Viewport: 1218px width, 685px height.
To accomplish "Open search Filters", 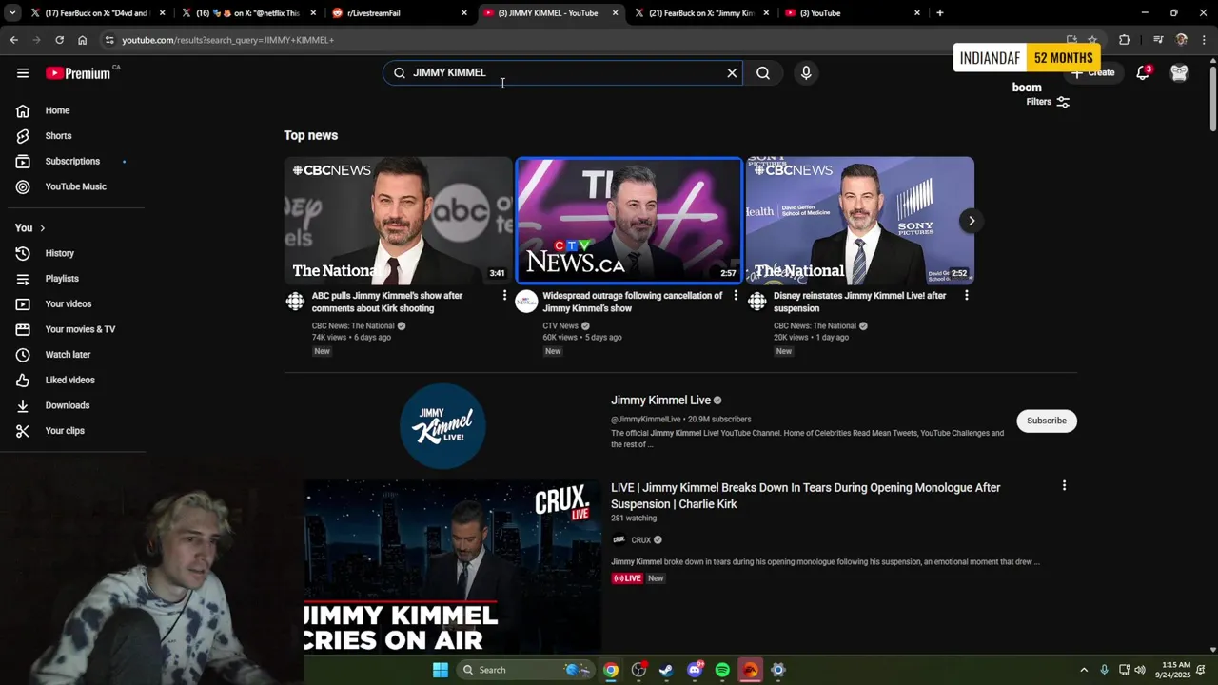I will pos(1048,102).
